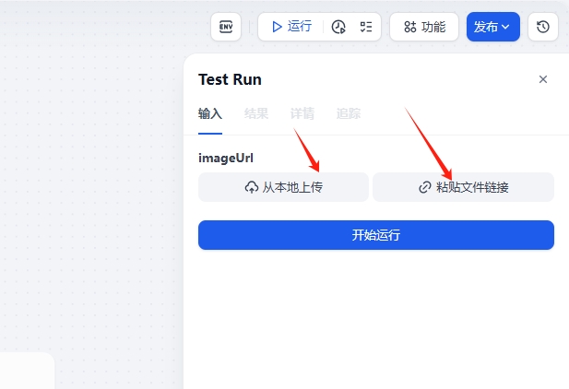Image resolution: width=569 pixels, height=389 pixels.
Task: Click the 运行 text in the toolbar
Action: 300,27
